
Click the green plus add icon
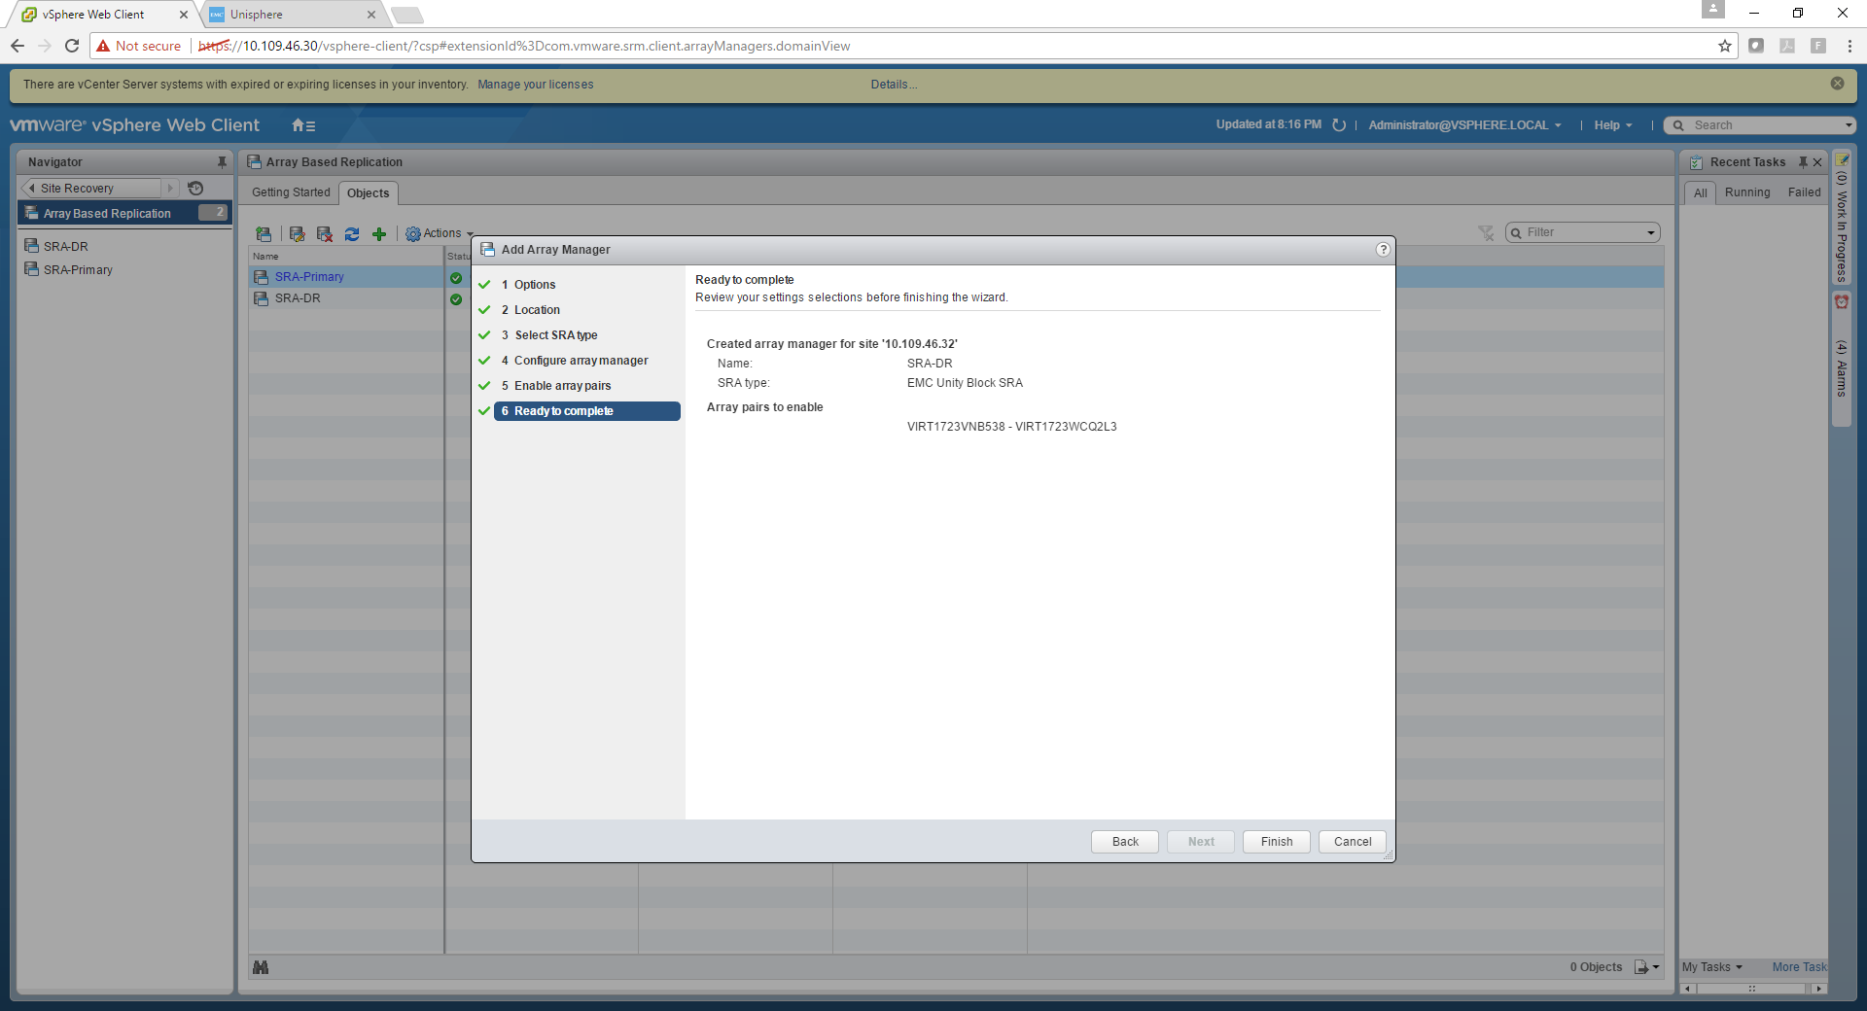pyautogui.click(x=379, y=234)
